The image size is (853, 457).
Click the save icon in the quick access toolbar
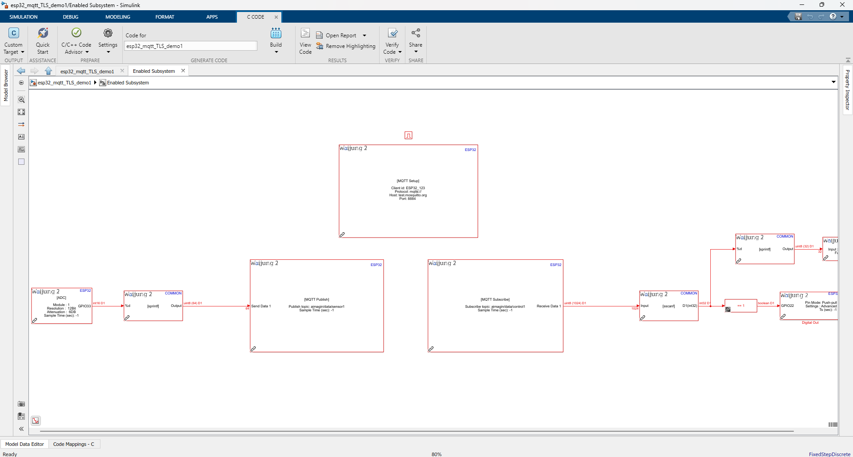[798, 16]
